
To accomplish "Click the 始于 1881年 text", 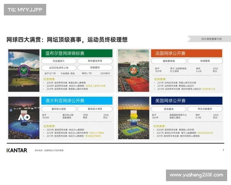I will 155,116.
